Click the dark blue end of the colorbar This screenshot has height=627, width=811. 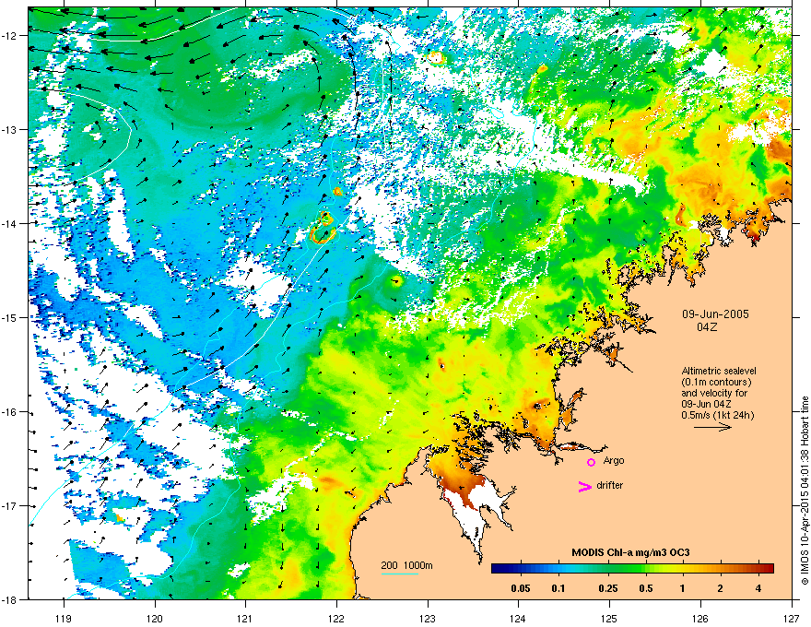click(498, 569)
